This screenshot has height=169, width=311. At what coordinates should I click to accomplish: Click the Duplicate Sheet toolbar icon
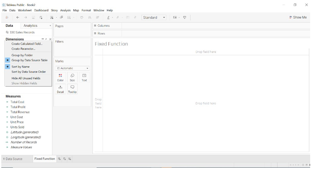tap(62, 17)
